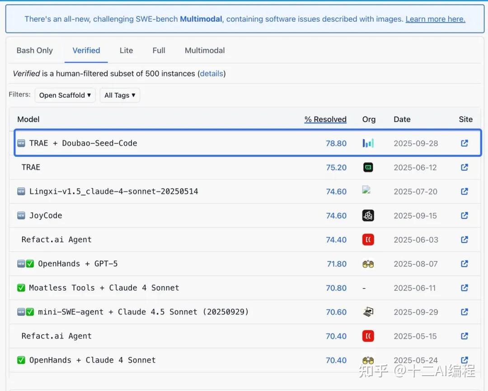This screenshot has width=488, height=391.
Task: Open the details link about Verified subset
Action: [211, 74]
